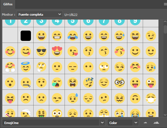Click the Color style field
The image size is (167, 128).
tap(120, 123)
